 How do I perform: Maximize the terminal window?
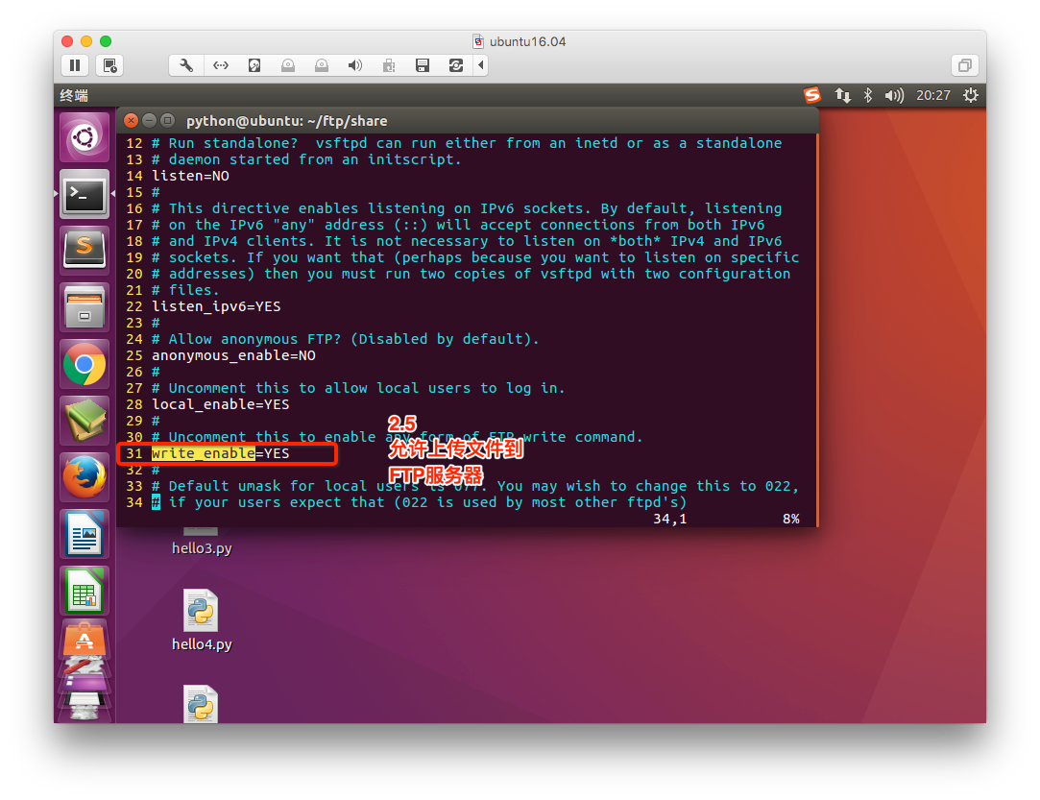click(168, 120)
